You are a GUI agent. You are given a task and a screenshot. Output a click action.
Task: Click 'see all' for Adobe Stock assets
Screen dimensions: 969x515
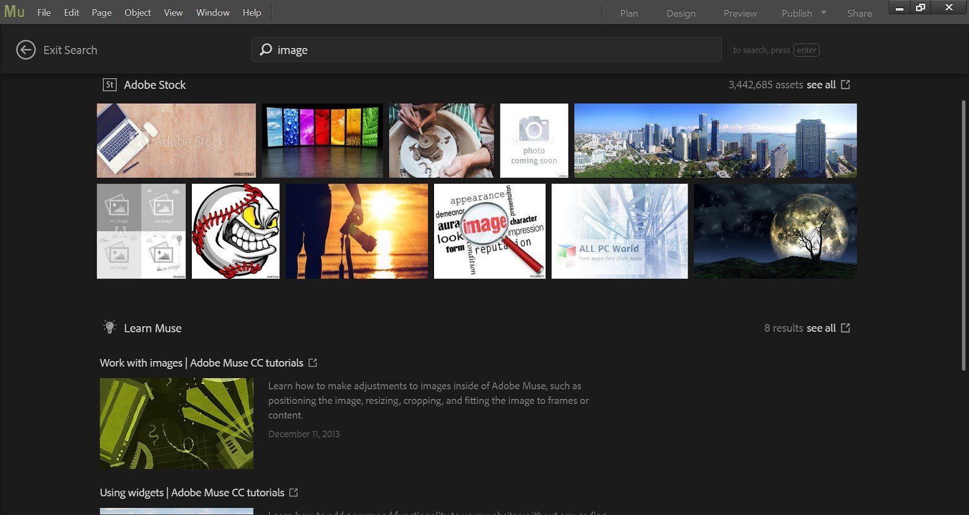click(823, 84)
